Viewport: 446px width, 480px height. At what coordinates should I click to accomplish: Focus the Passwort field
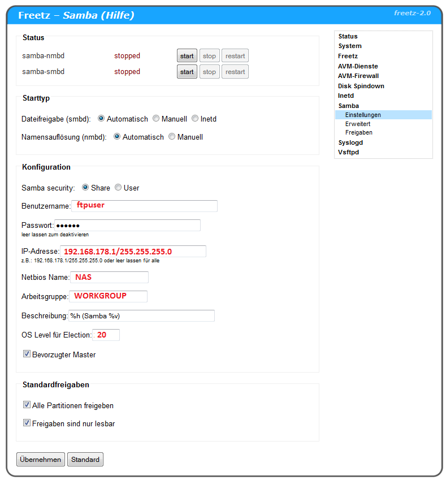127,225
